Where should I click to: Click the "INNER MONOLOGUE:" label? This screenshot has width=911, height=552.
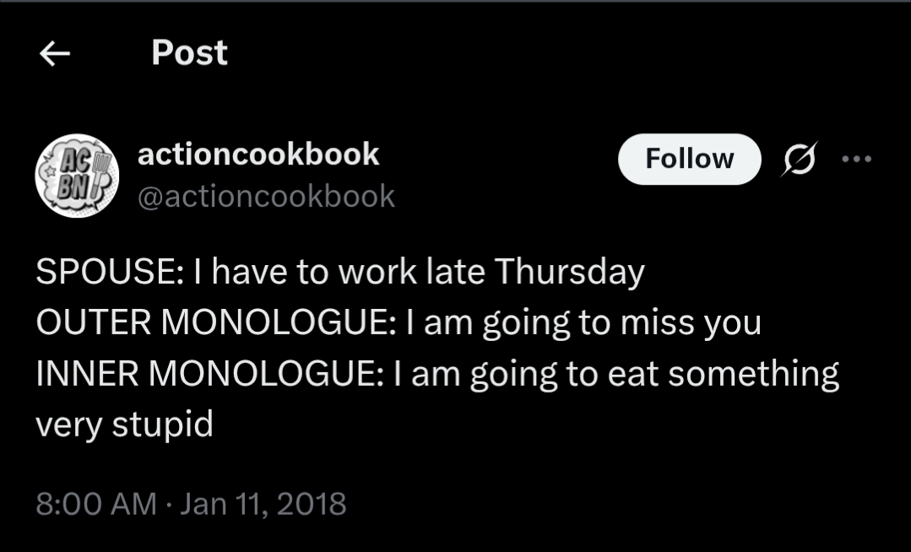[x=210, y=374]
